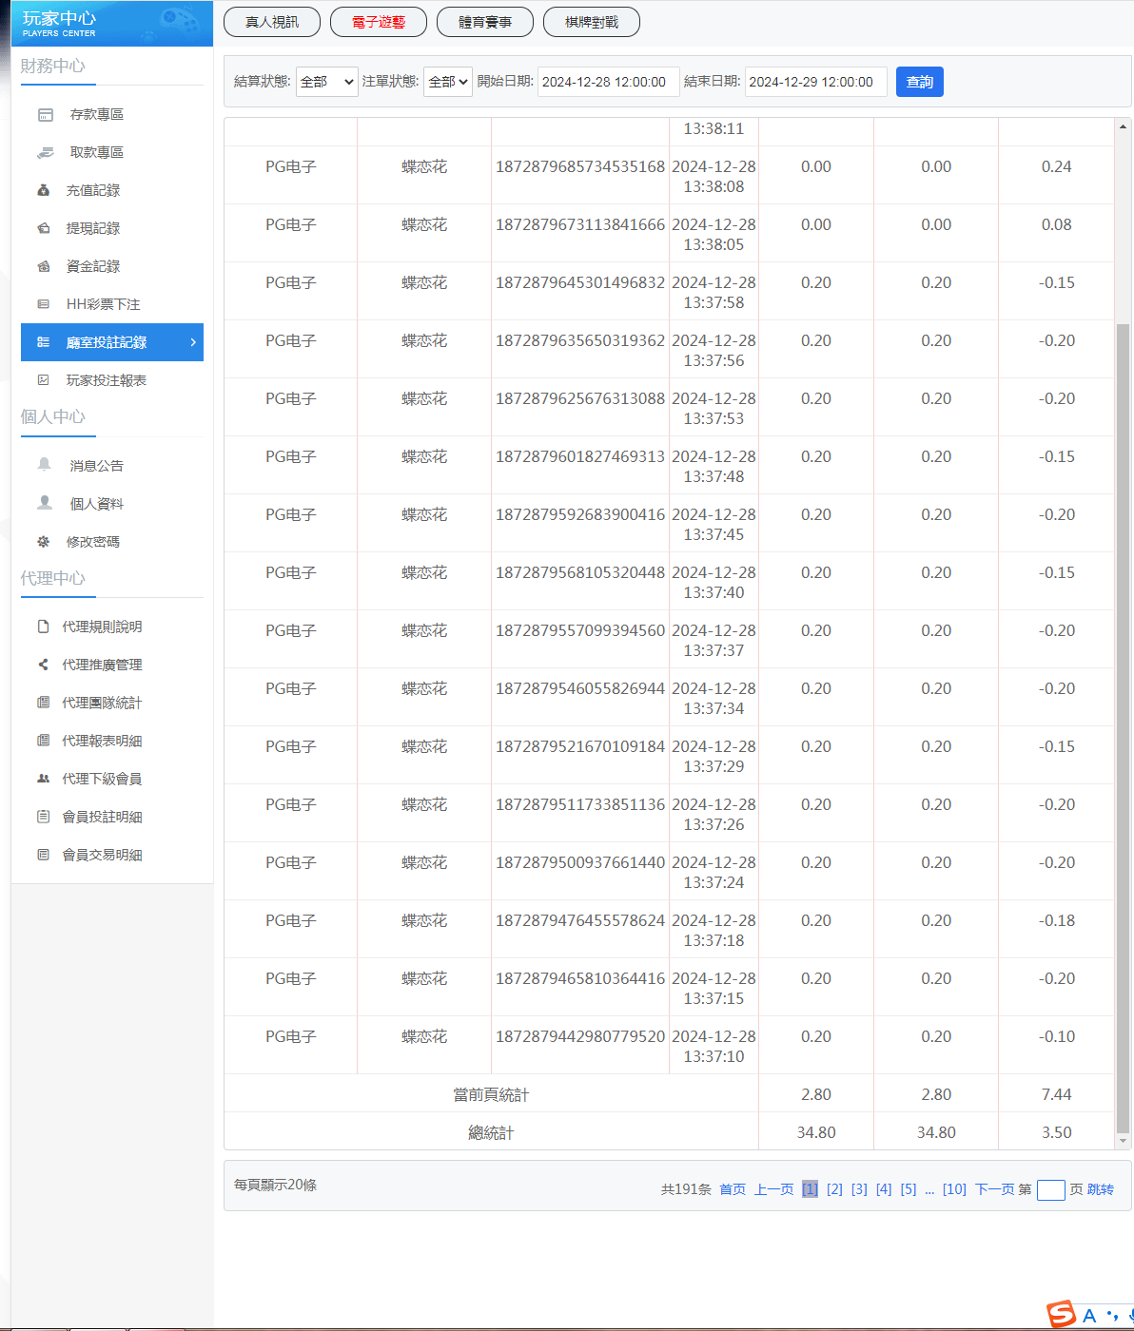This screenshot has width=1134, height=1331.
Task: Open the 注單狀態 dropdown
Action: 447,82
